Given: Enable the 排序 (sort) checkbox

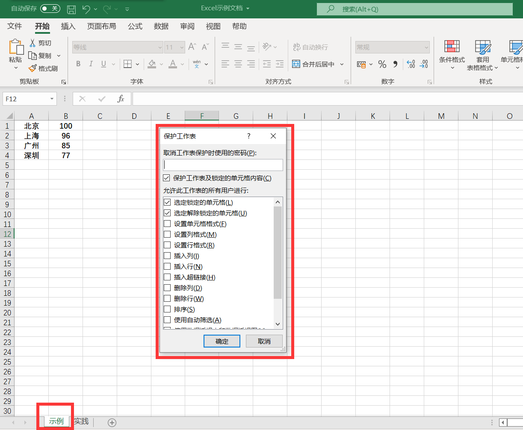Looking at the screenshot, I should coord(167,309).
